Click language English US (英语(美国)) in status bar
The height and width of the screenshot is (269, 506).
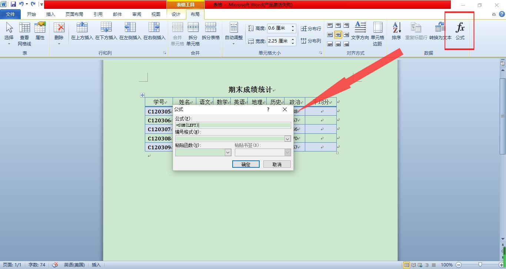click(x=74, y=265)
